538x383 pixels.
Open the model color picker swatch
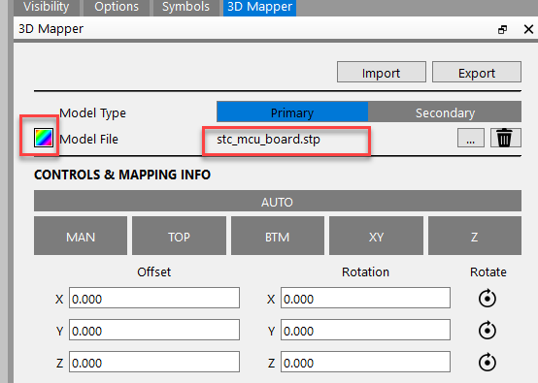[44, 138]
